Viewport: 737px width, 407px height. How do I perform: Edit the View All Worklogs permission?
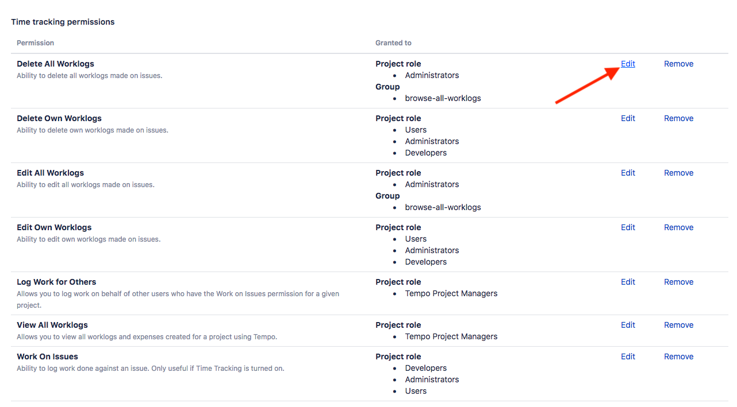click(x=628, y=325)
